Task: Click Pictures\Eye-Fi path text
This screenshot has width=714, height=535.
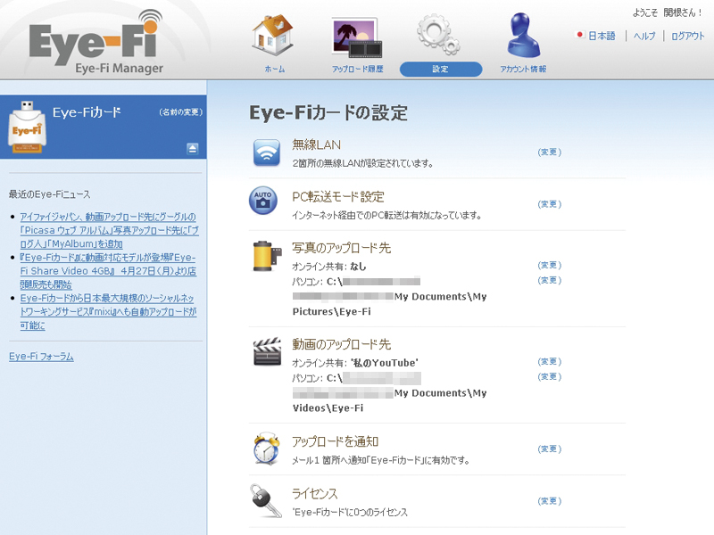Action: [x=331, y=311]
